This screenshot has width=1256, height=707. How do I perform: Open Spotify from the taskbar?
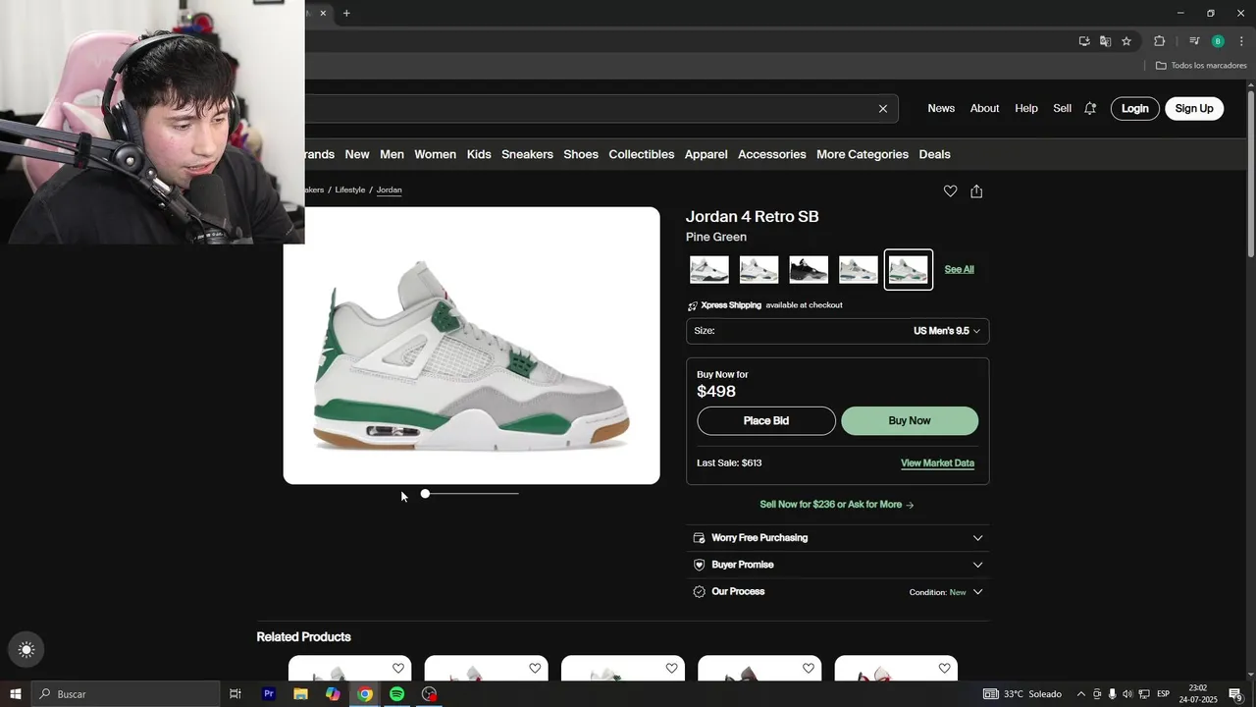pos(396,694)
